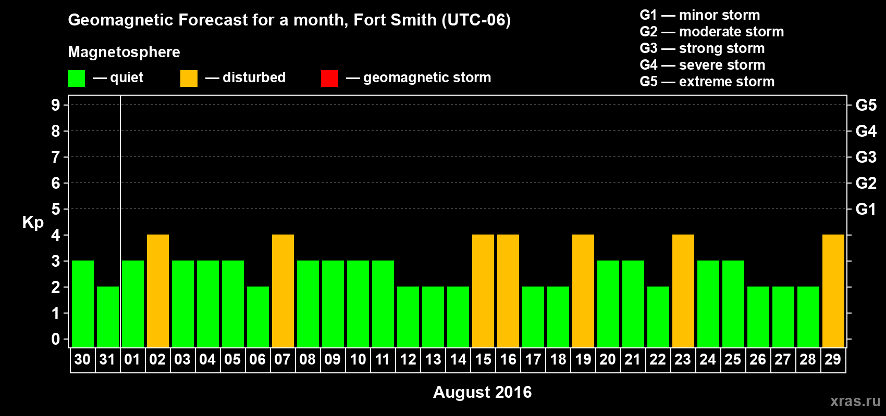The image size is (886, 416).
Task: Click the Kp value 0 tick label
Action: click(56, 339)
